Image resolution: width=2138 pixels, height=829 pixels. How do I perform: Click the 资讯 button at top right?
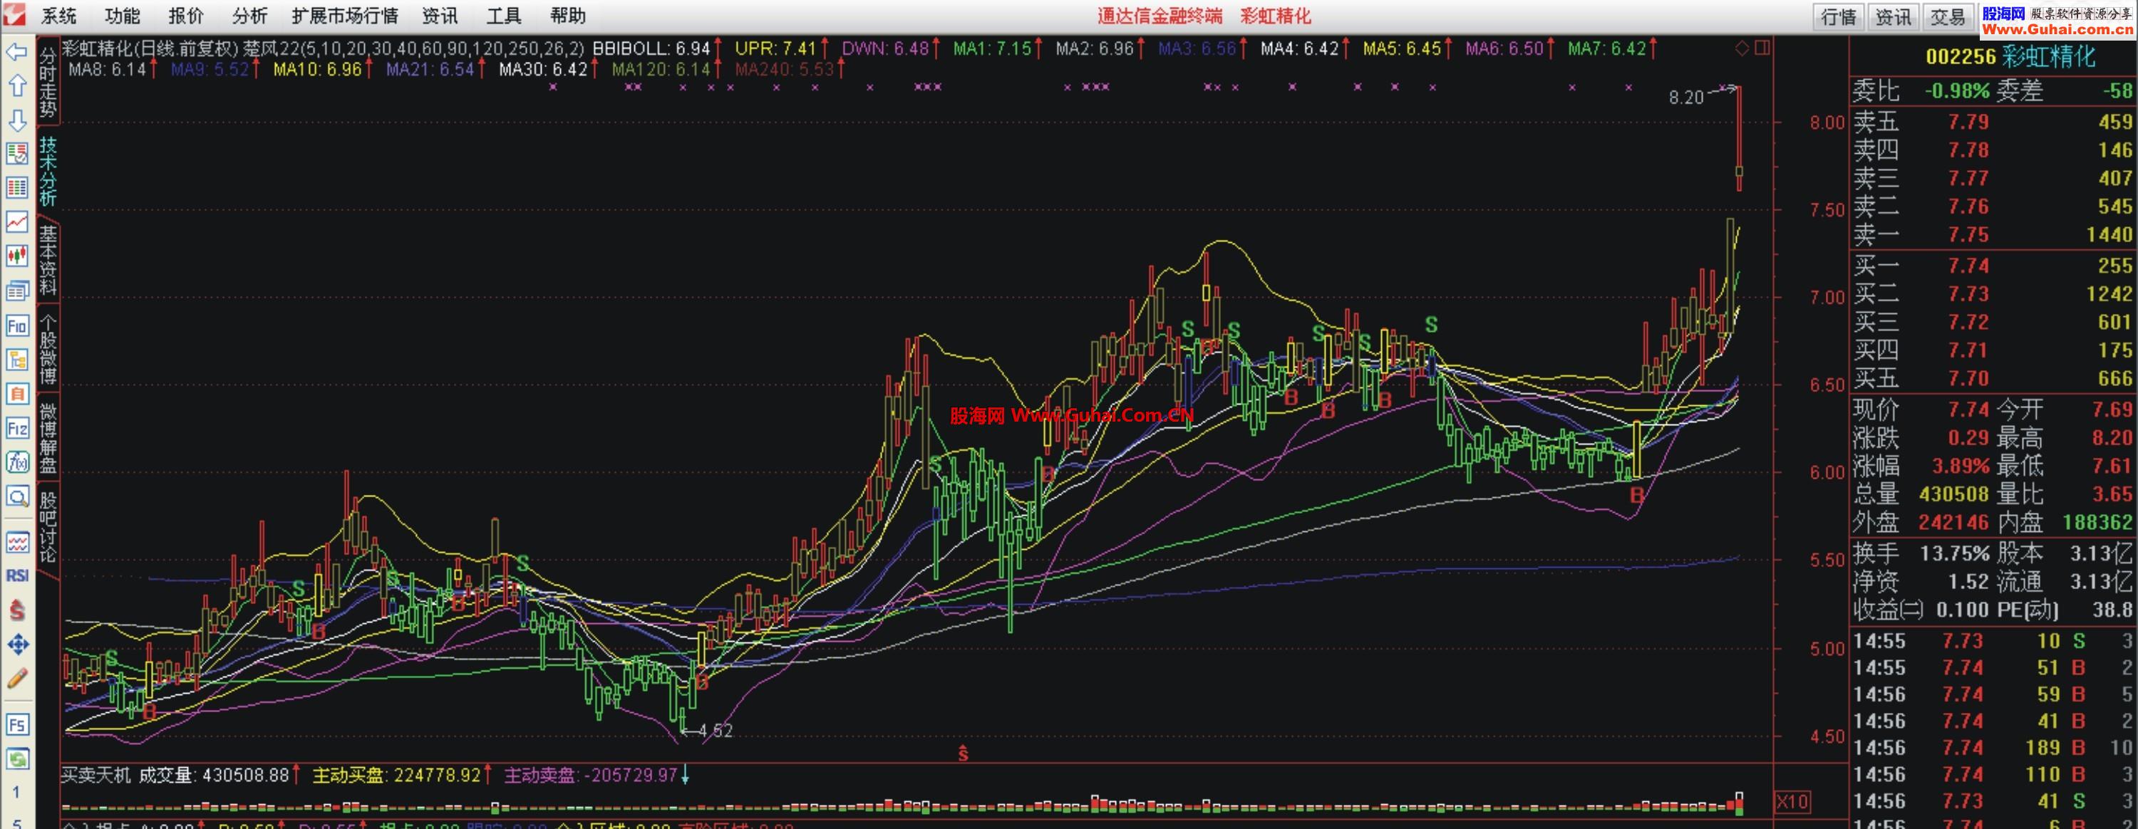1893,16
